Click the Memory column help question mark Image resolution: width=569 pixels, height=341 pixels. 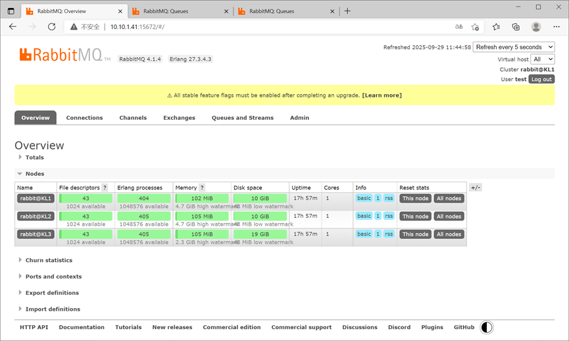click(x=202, y=188)
